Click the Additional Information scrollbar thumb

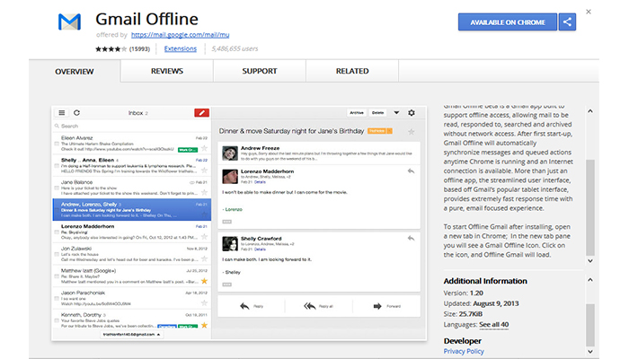[x=590, y=325]
